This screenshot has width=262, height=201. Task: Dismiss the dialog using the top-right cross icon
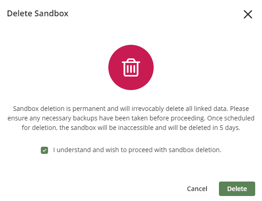point(248,14)
